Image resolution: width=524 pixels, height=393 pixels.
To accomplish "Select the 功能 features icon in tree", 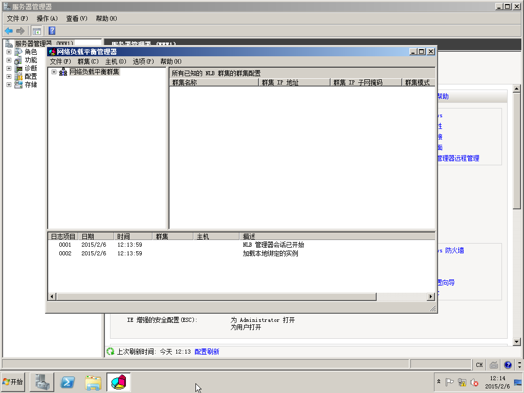I will point(19,60).
